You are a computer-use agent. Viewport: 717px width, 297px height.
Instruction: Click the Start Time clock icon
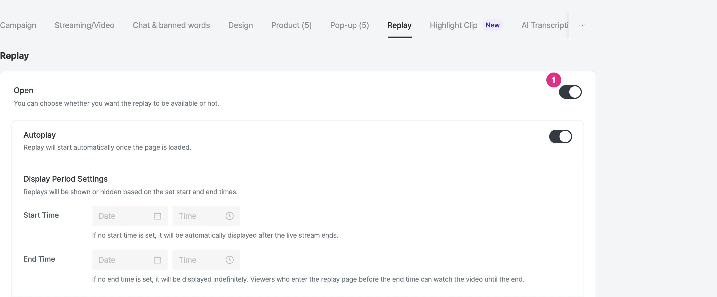tap(230, 216)
